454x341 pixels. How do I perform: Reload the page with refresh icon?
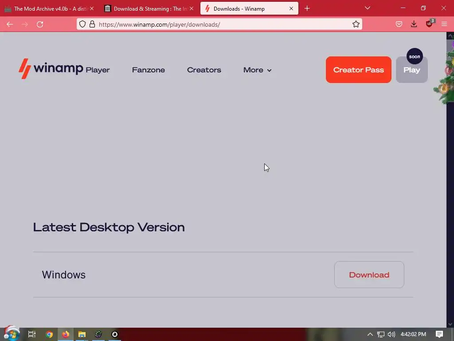coord(40,24)
